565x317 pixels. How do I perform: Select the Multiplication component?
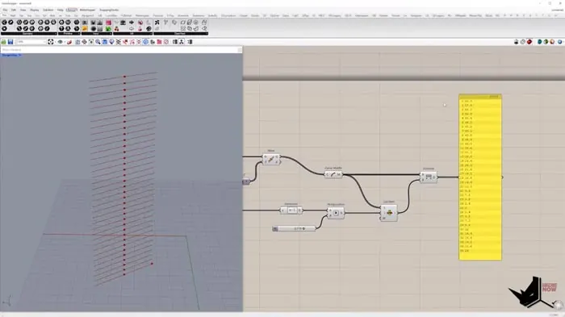(336, 212)
